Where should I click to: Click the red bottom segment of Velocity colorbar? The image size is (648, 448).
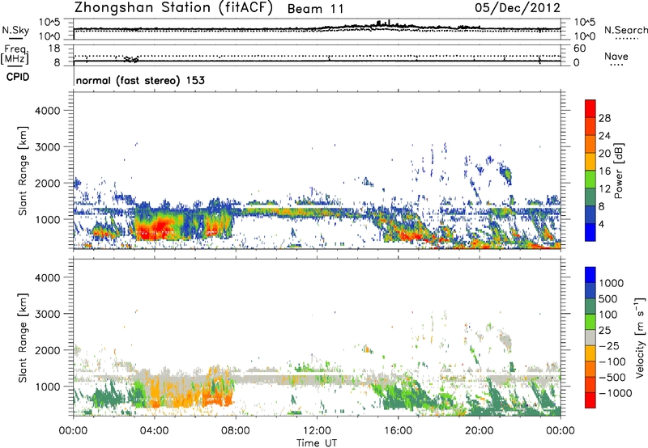pyautogui.click(x=590, y=400)
